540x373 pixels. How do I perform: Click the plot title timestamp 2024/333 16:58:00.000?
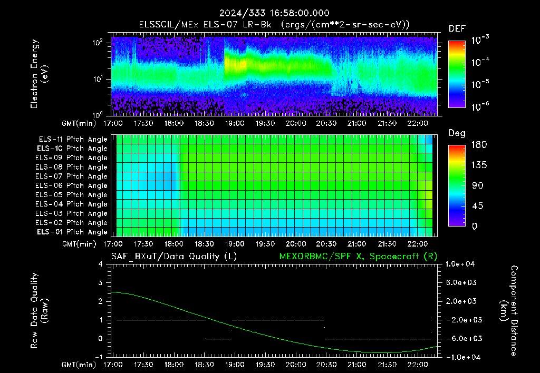(274, 13)
